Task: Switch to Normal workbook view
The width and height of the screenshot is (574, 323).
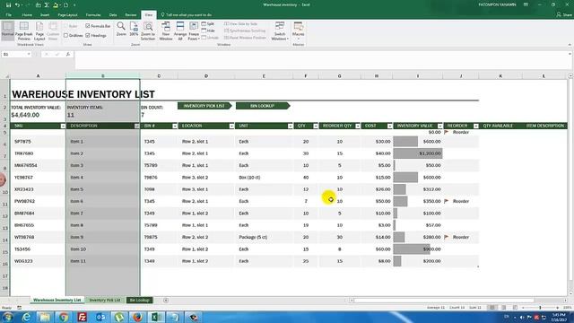Action: click(x=8, y=31)
